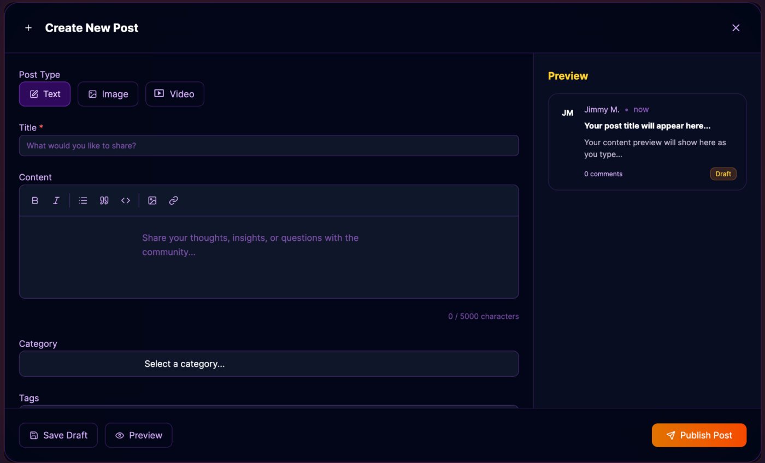Click the JM avatar in preview
The image size is (765, 463).
[x=568, y=113]
